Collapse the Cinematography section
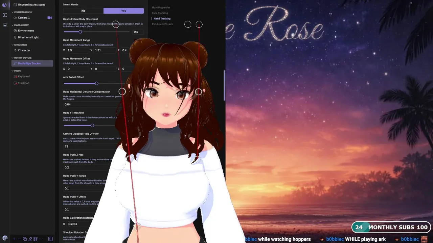 point(13,12)
